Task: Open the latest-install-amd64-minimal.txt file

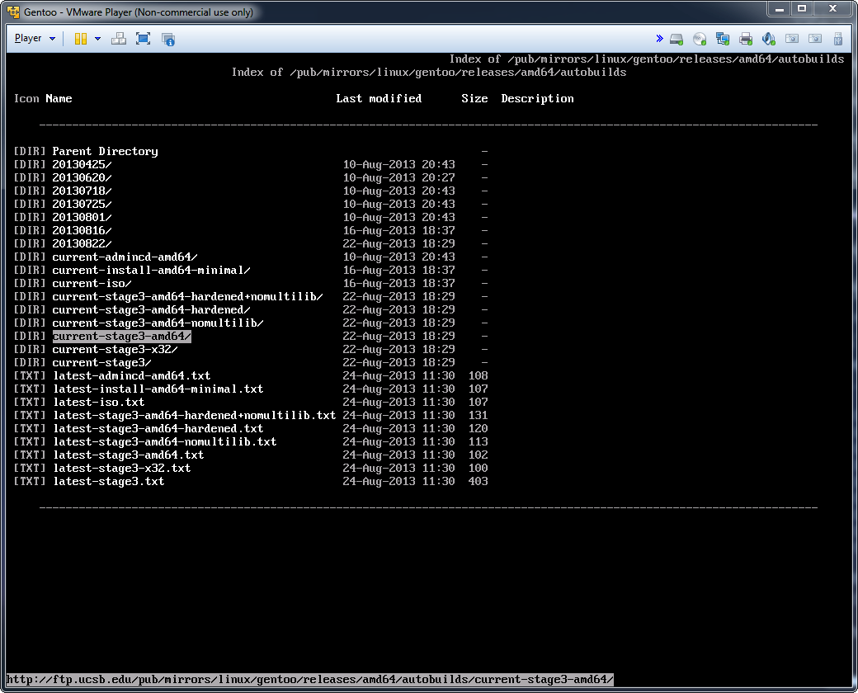Action: (158, 389)
